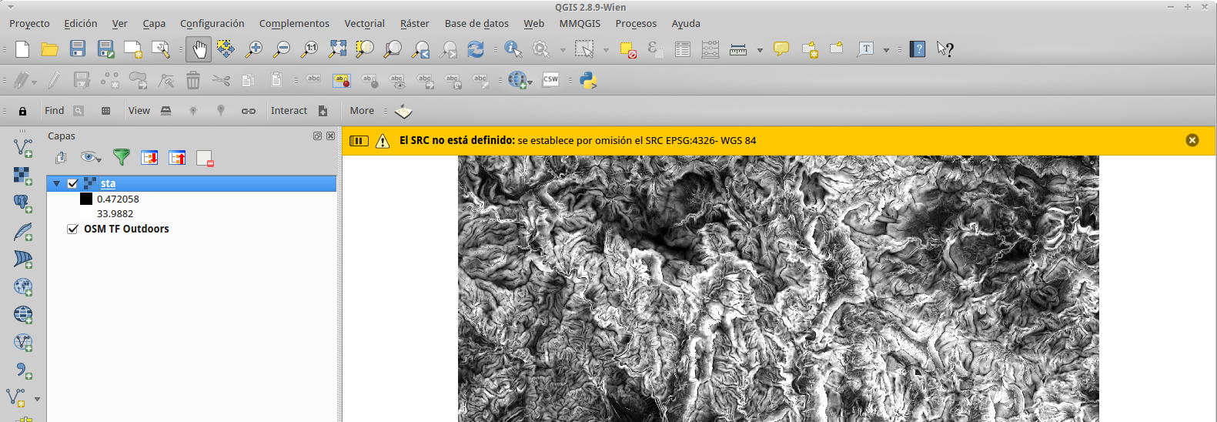Click the filter legend funnel icon
The height and width of the screenshot is (422, 1217).
[x=122, y=157]
